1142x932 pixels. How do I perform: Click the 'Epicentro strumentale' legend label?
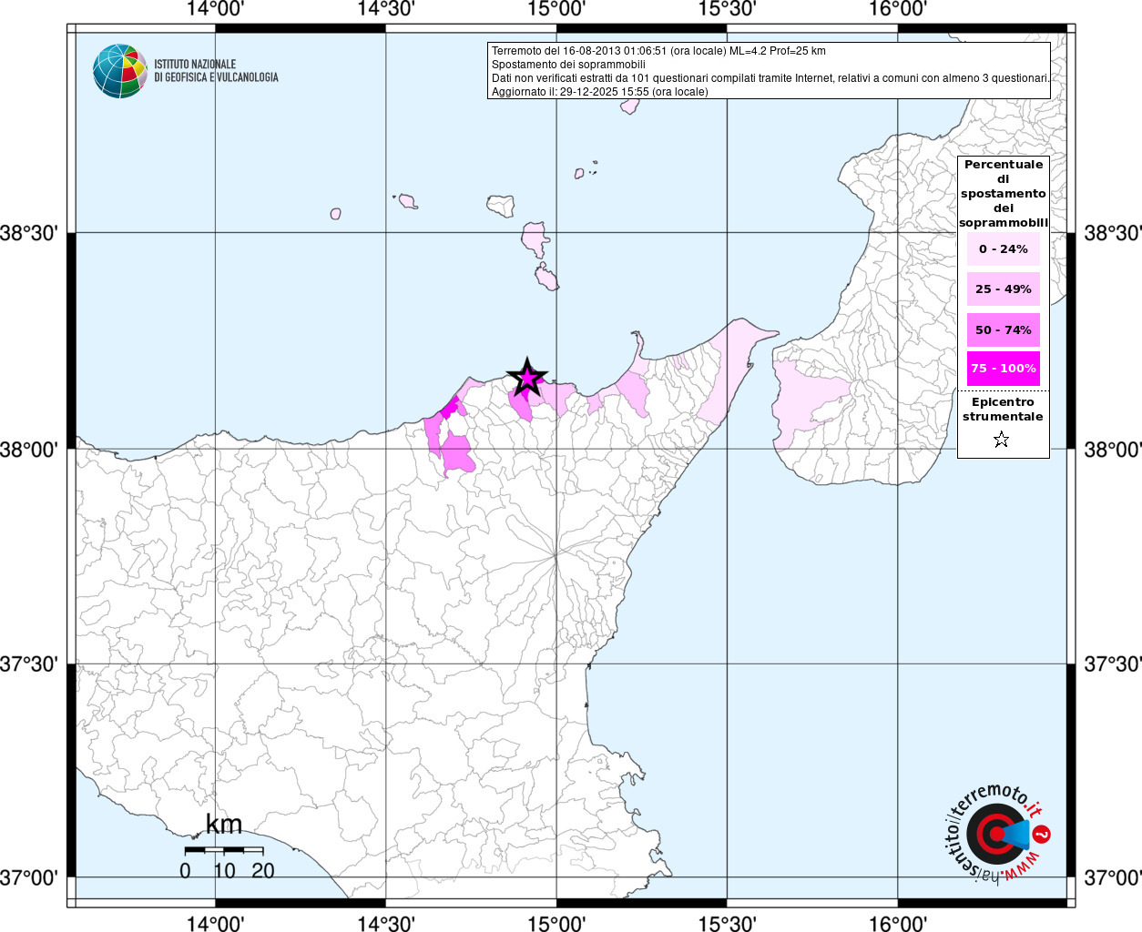click(x=1003, y=410)
